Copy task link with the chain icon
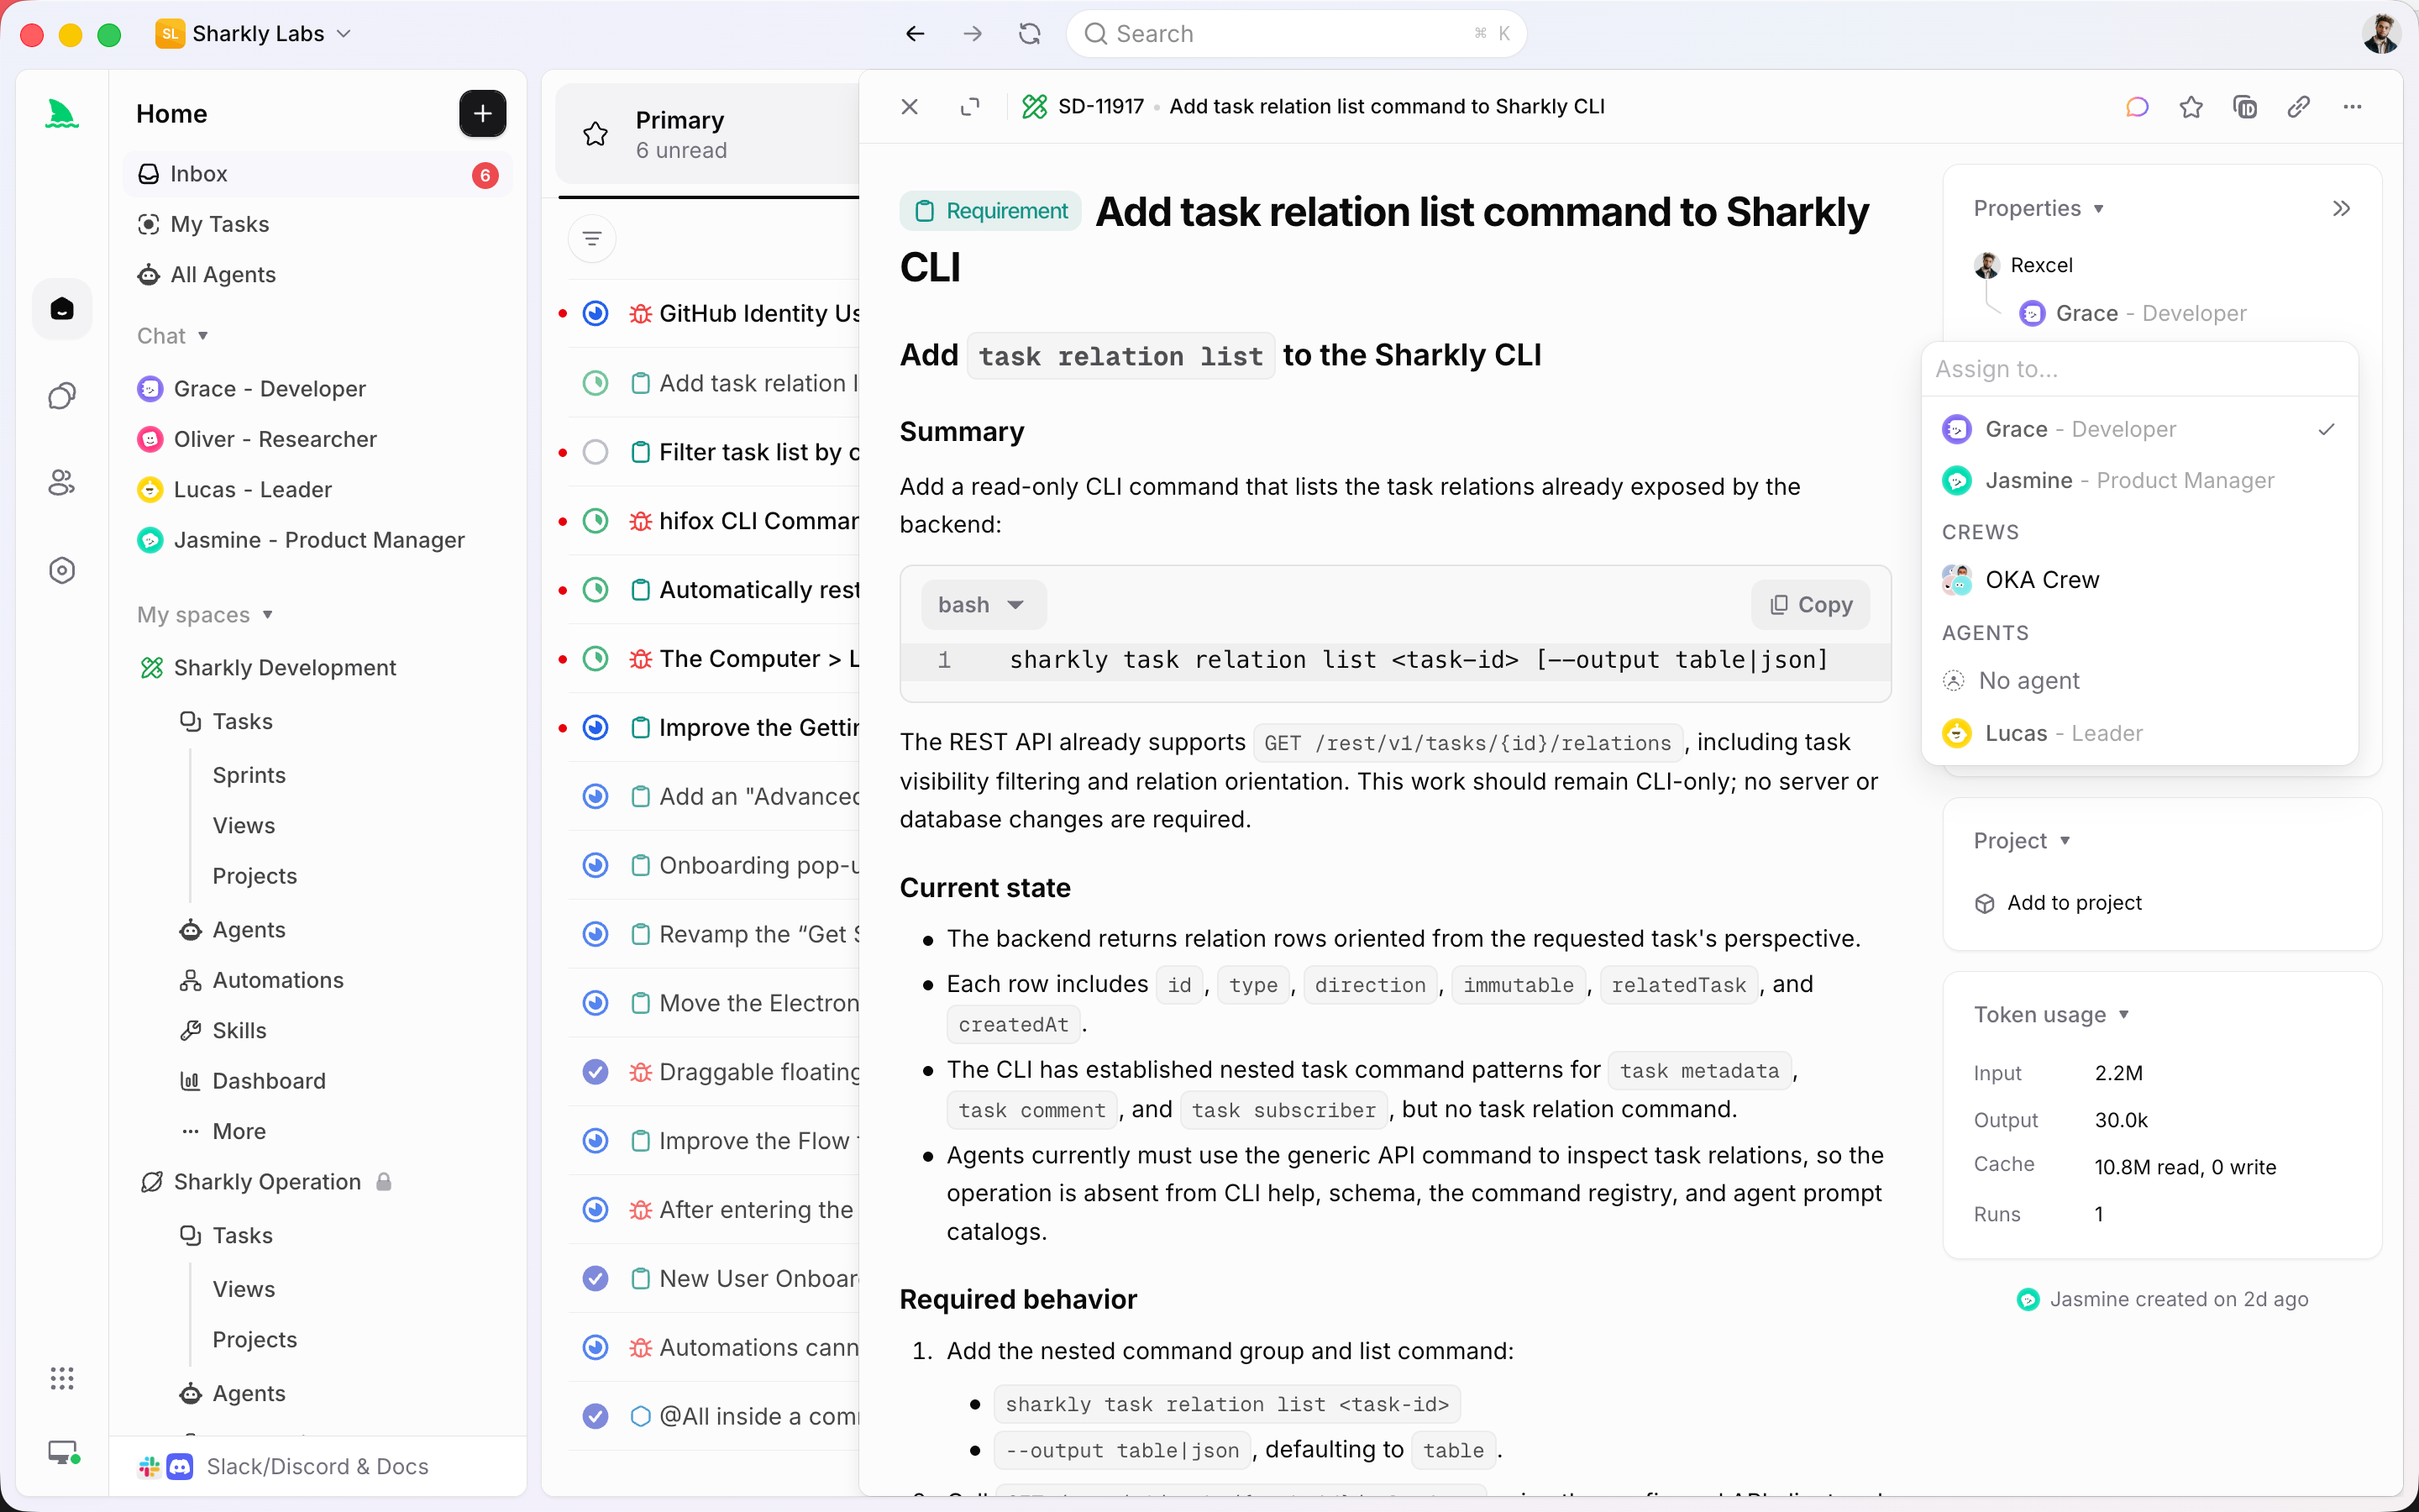Viewport: 2419px width, 1512px height. click(2299, 107)
